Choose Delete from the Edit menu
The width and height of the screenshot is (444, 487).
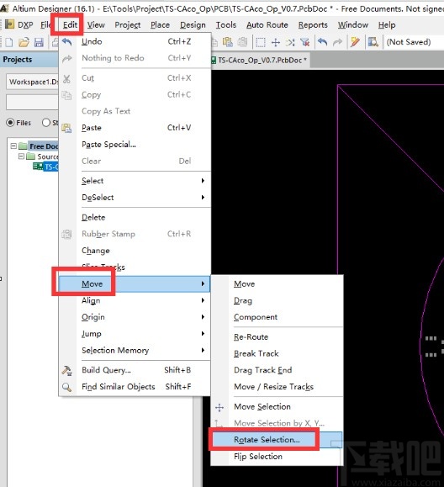tap(135, 217)
